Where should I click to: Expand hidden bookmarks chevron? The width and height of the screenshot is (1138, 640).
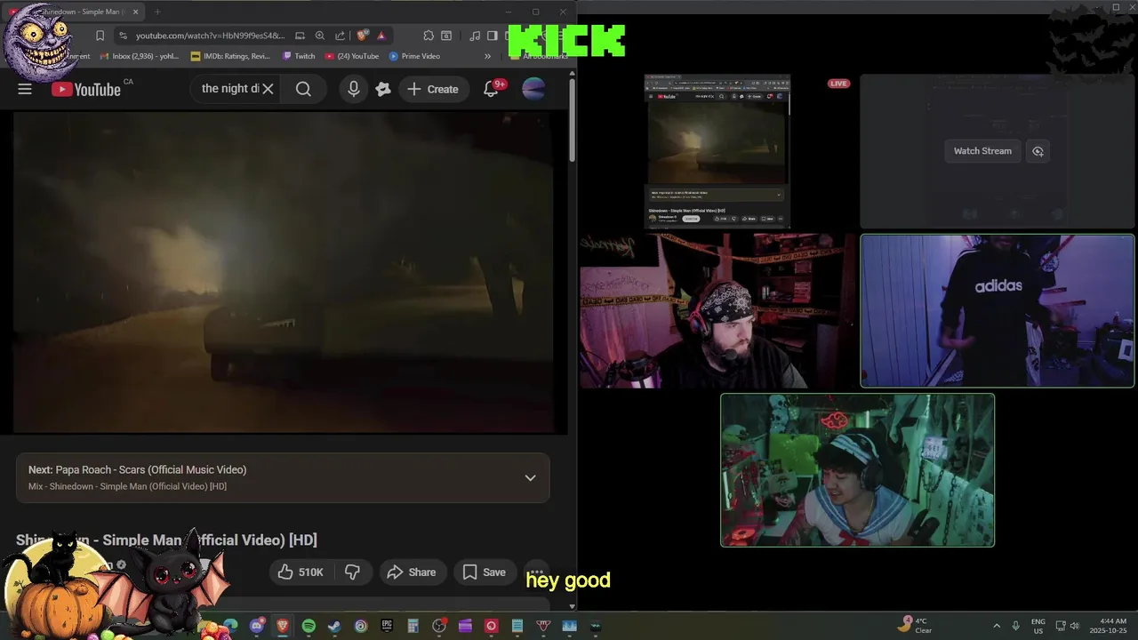coord(487,56)
